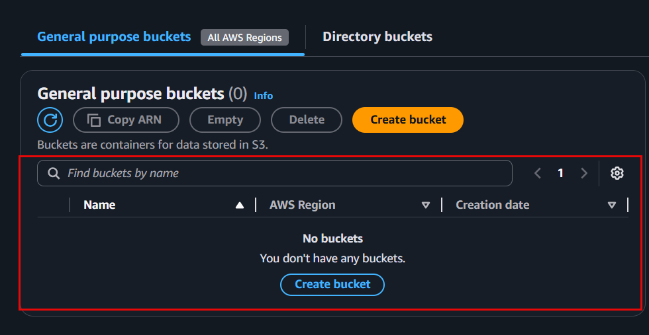Refresh the buckets list
The height and width of the screenshot is (335, 649).
[50, 120]
